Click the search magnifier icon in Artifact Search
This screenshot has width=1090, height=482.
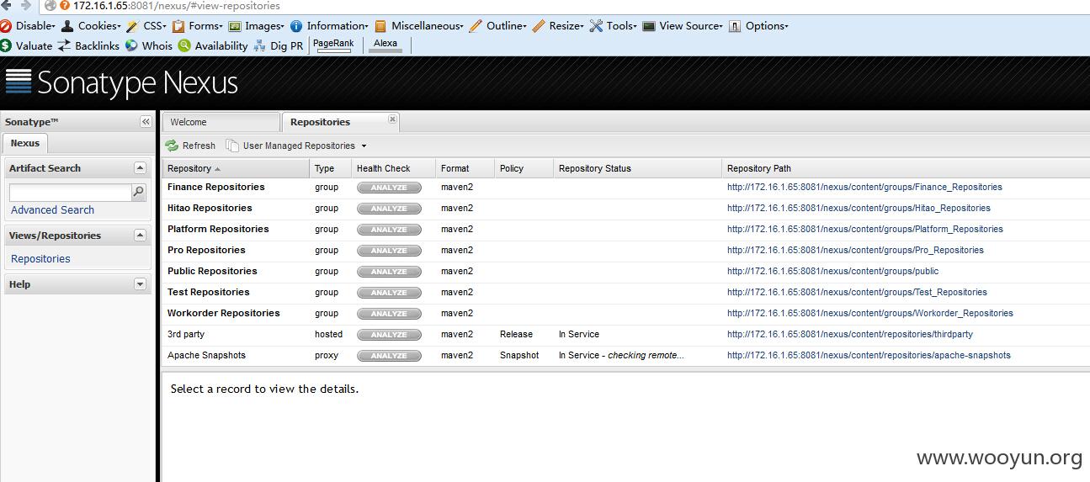(x=139, y=193)
